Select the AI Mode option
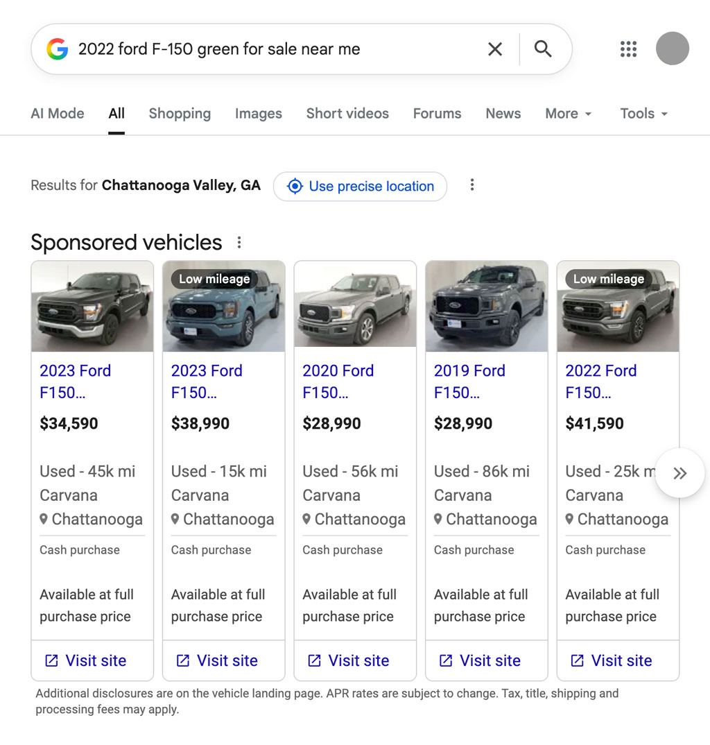710x745 pixels. tap(58, 113)
